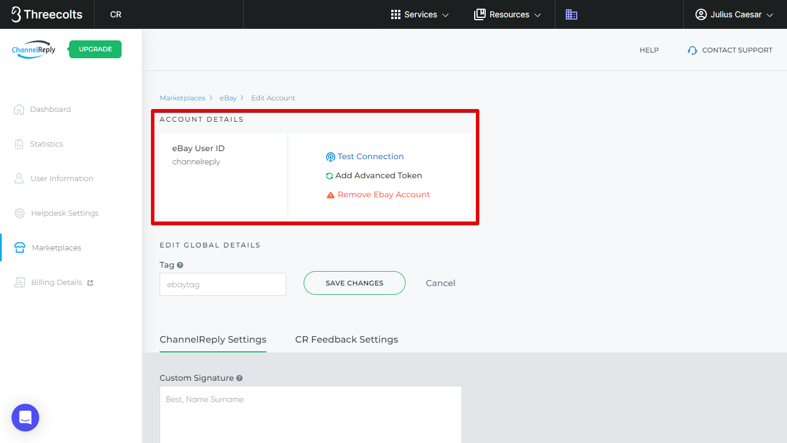
Task: Click the User Information person icon
Action: click(19, 178)
